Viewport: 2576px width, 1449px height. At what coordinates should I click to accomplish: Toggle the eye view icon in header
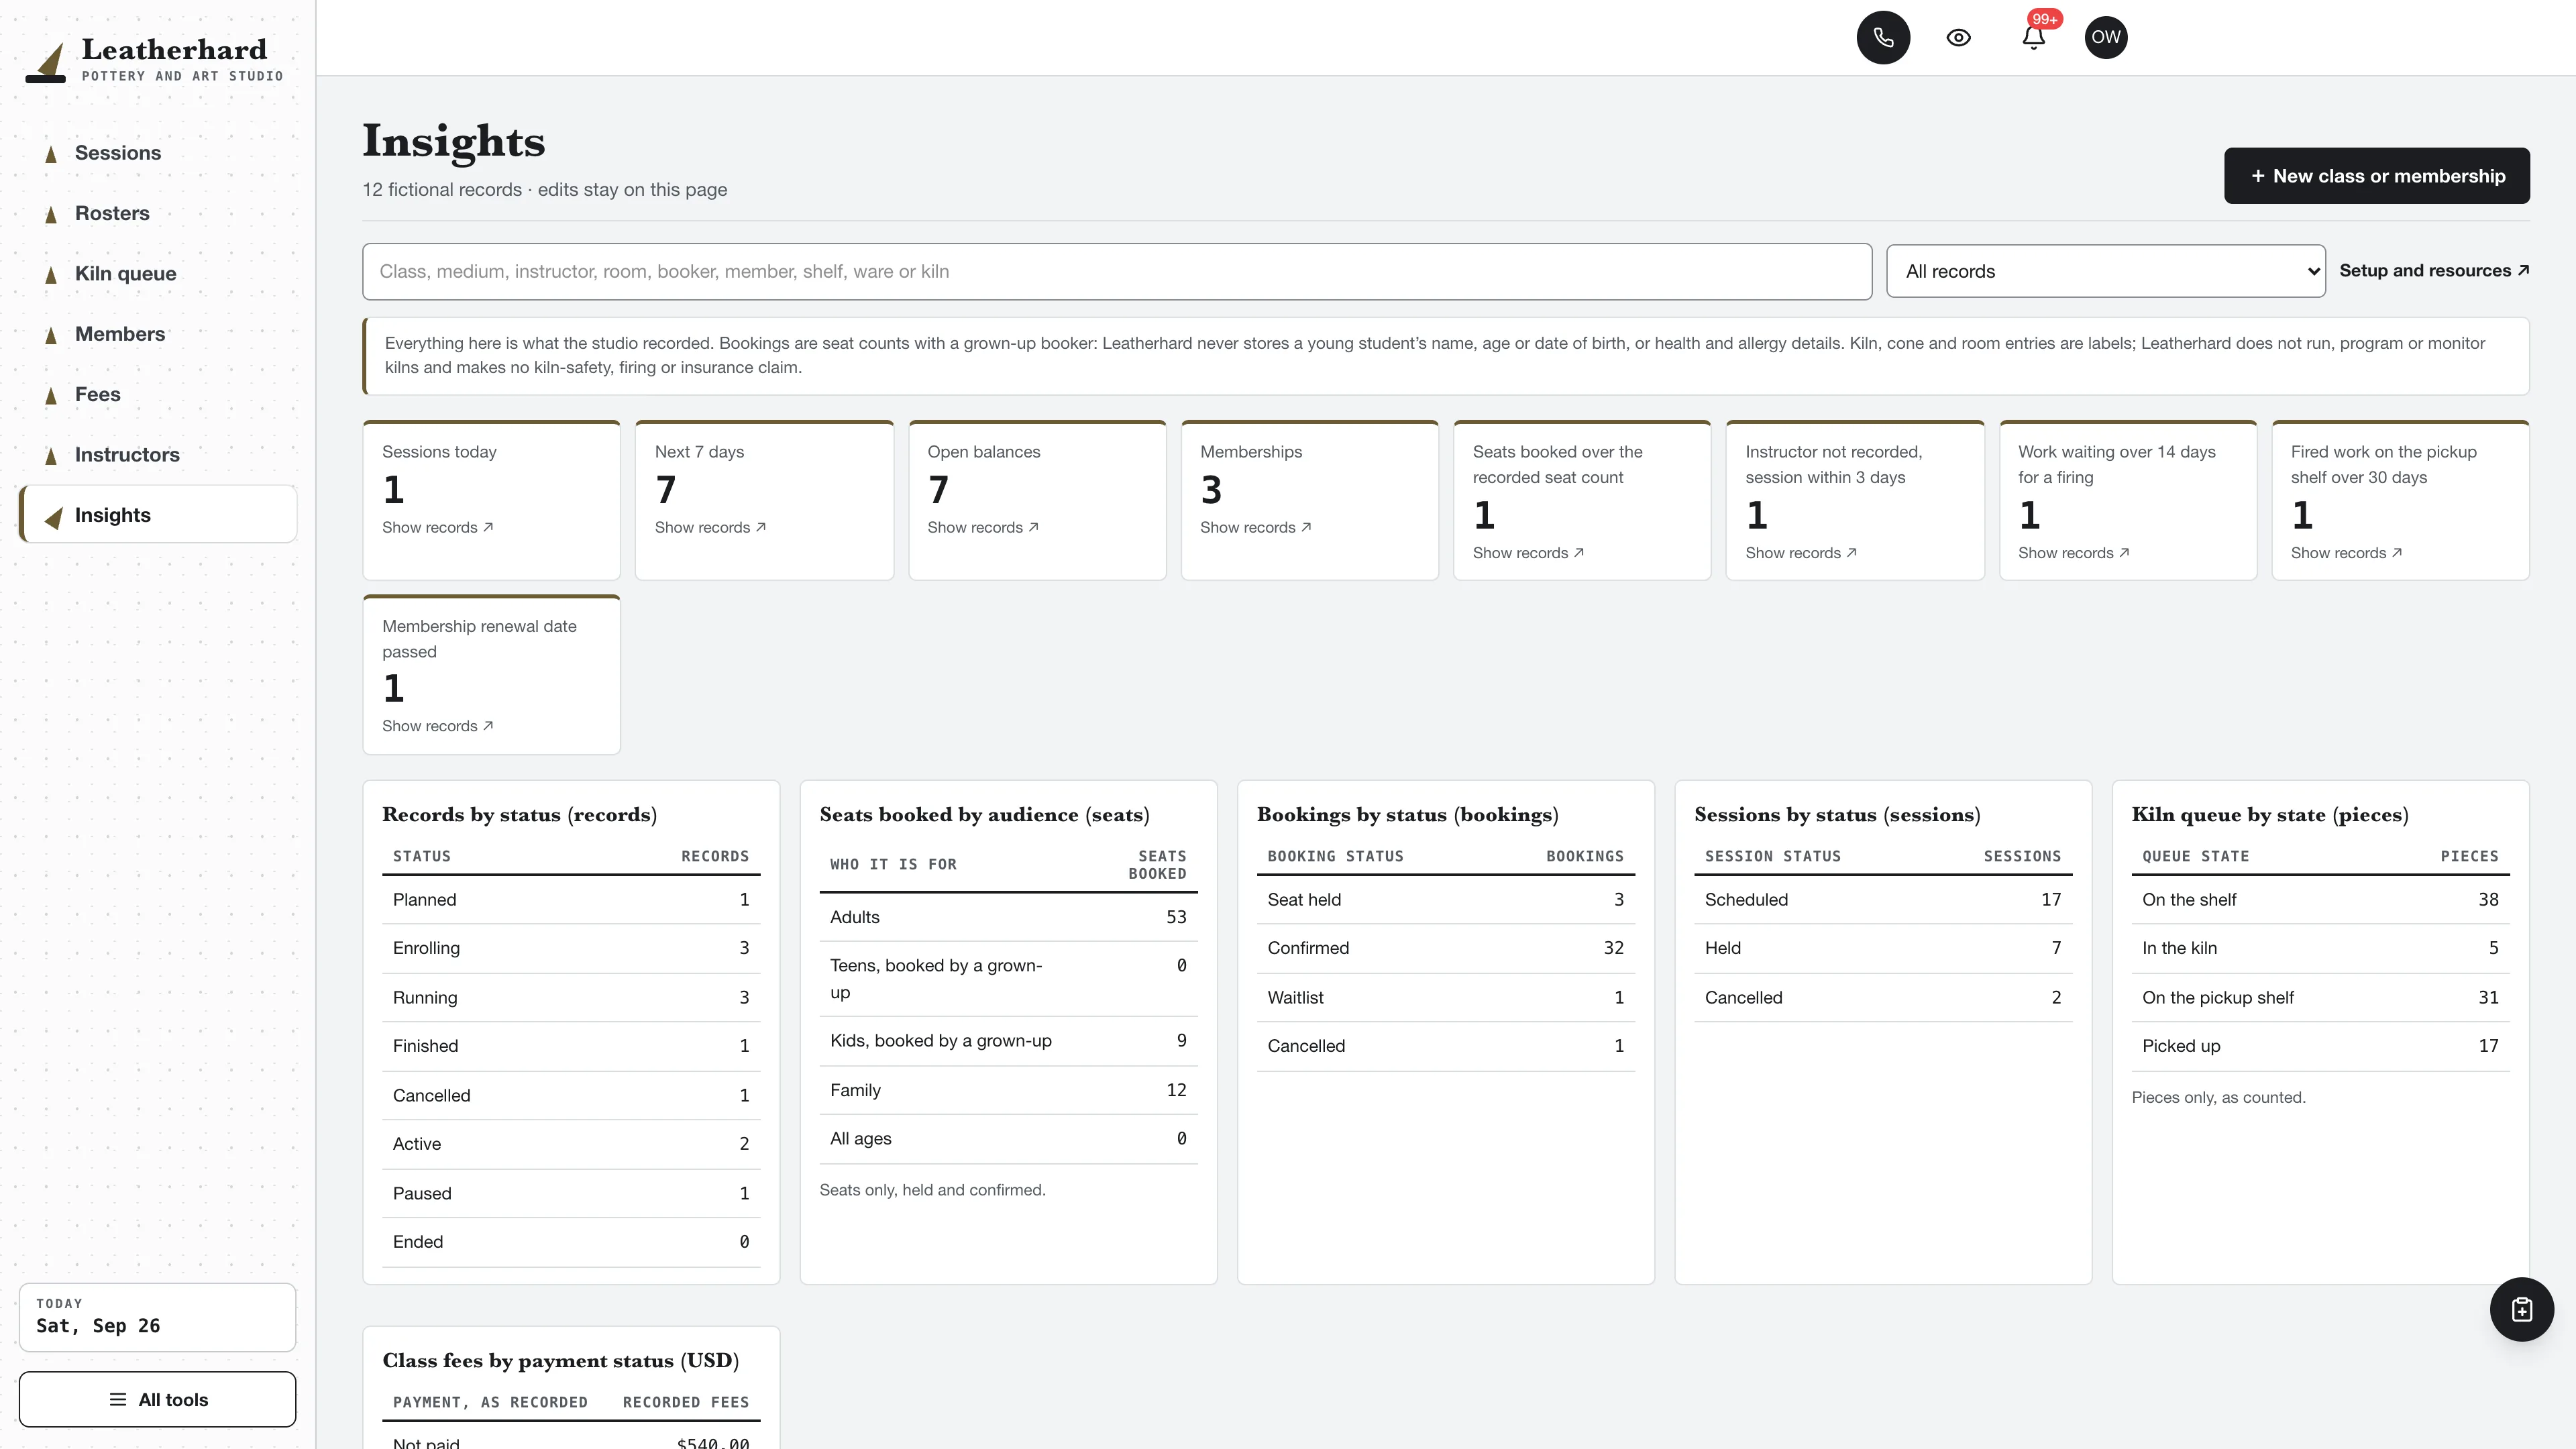[x=1958, y=37]
